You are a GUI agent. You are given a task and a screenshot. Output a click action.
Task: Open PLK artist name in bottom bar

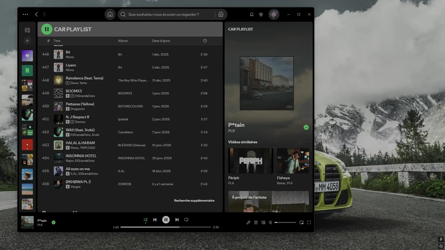pos(40,225)
